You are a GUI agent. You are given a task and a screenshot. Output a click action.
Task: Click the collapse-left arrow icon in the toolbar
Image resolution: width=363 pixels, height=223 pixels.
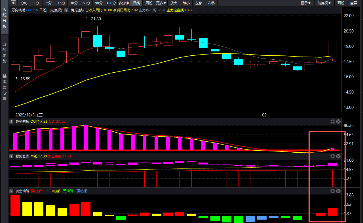[x=13, y=3]
